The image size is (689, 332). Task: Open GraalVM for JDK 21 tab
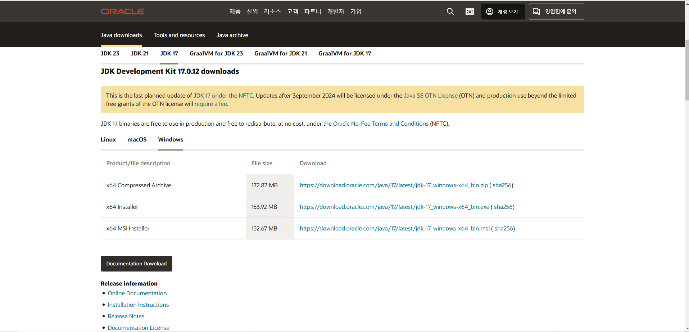coord(281,53)
